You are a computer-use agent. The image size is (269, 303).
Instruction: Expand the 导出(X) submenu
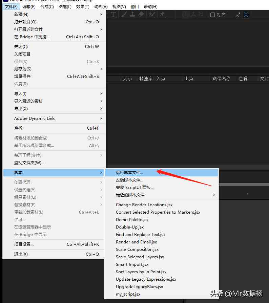tap(54, 109)
